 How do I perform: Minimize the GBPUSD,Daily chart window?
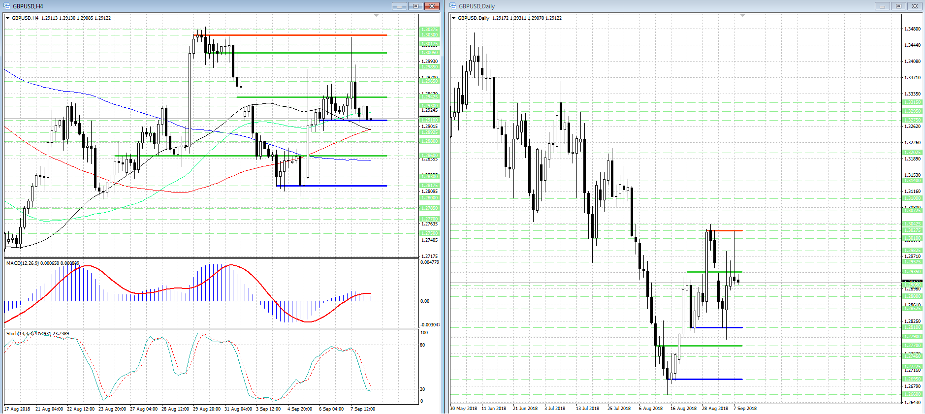(x=882, y=6)
